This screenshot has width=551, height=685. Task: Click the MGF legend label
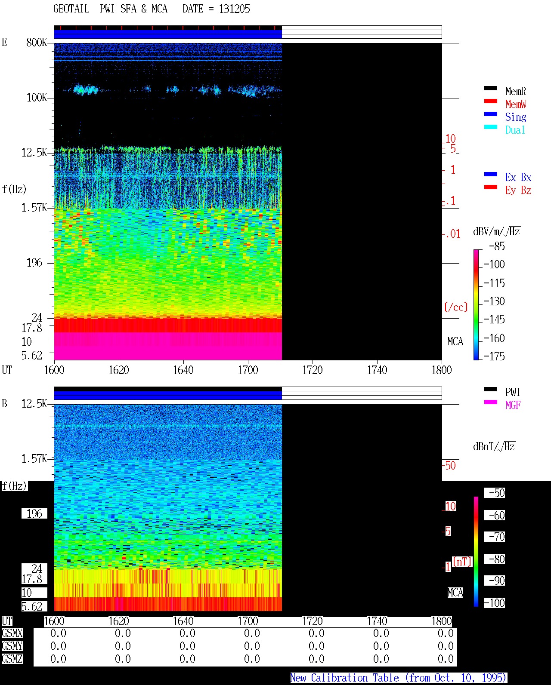513,405
